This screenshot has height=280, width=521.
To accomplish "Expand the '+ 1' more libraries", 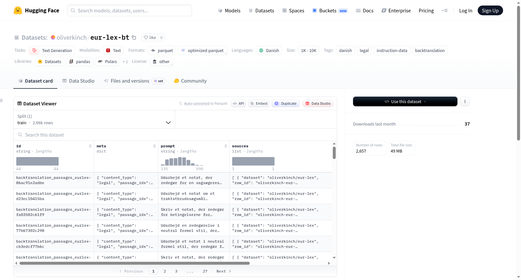I will pyautogui.click(x=125, y=61).
